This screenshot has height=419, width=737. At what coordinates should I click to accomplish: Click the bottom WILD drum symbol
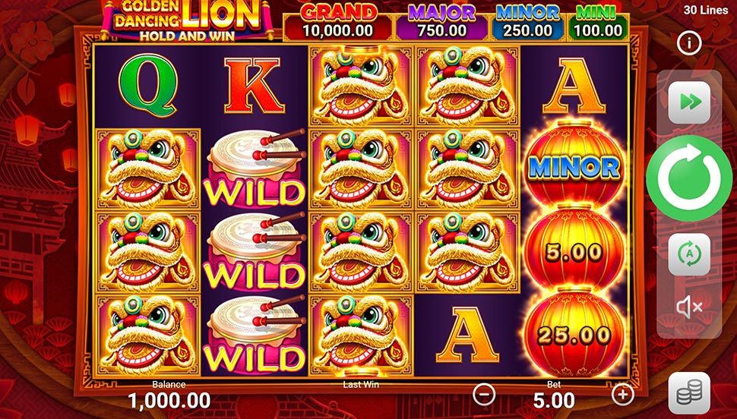click(x=255, y=336)
